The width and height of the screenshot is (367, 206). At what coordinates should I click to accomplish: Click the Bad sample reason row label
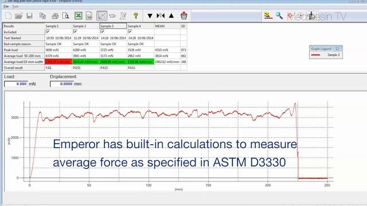pos(17,44)
